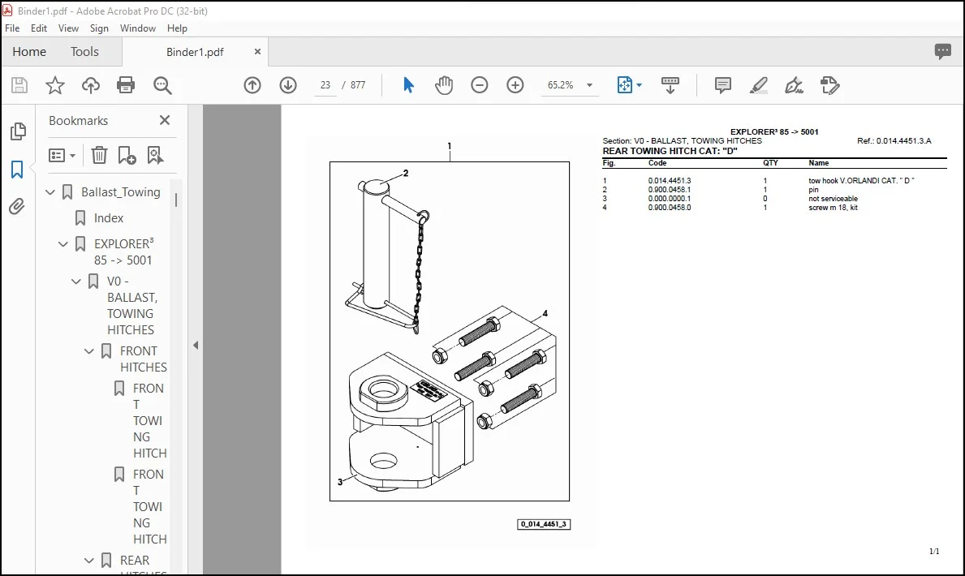Find current bookmark icon
The image size is (965, 576).
[x=155, y=155]
